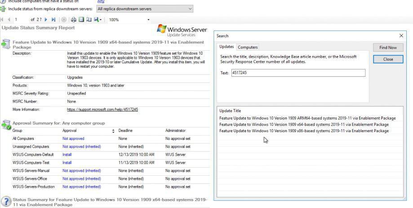This screenshot has width=413, height=208.
Task: Click Not approved for All Computers
Action: click(73, 139)
